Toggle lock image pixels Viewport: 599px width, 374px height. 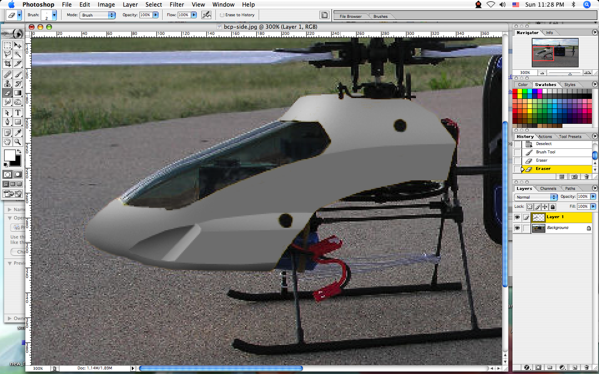pos(537,207)
